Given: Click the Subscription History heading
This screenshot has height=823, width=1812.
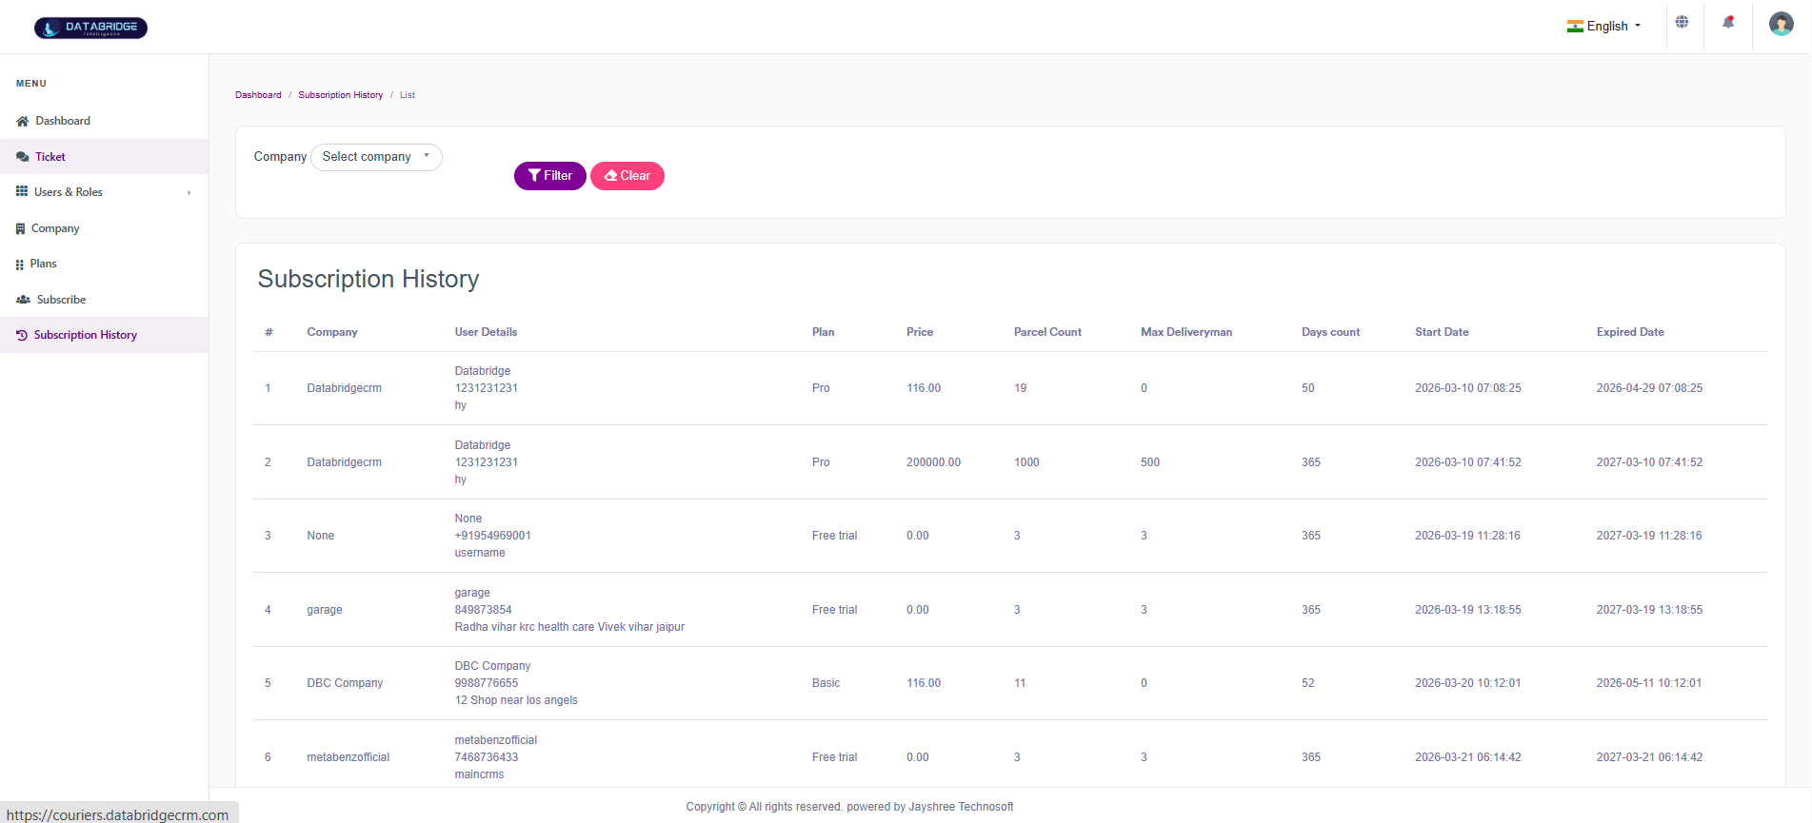Looking at the screenshot, I should point(368,279).
